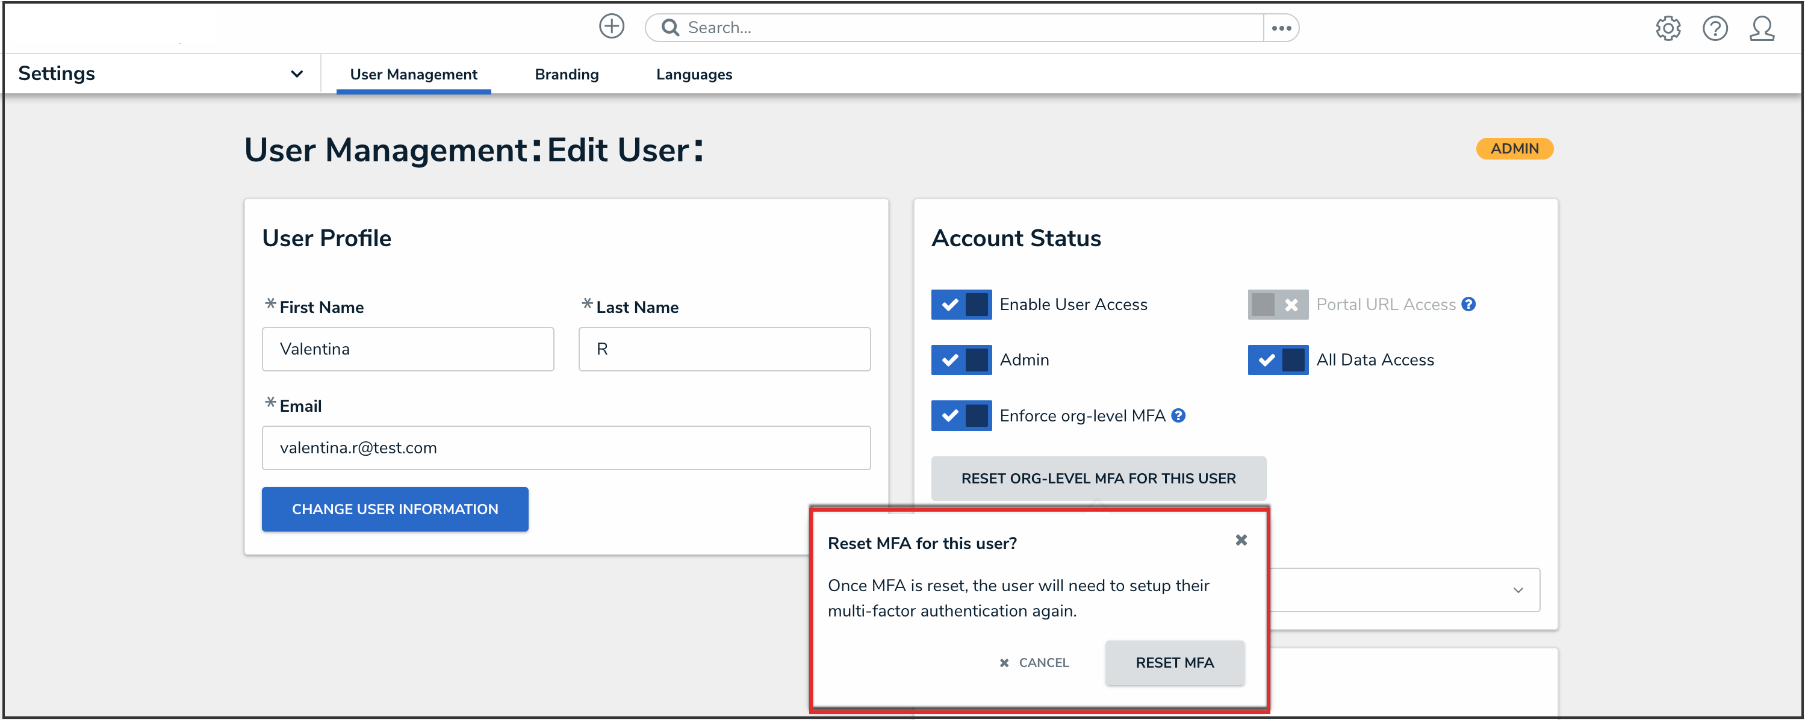Click Change User Information button
Screen dimensions: 1805x720
(x=394, y=509)
